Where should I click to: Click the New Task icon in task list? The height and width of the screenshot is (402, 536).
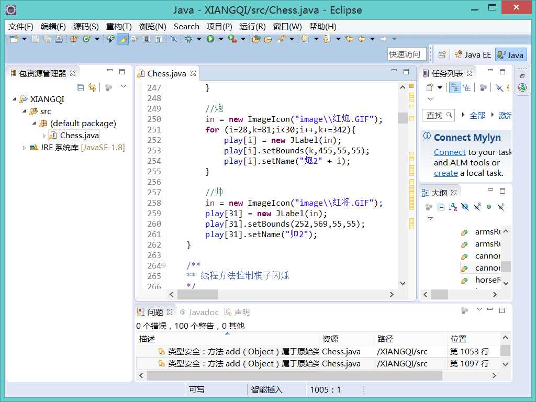coord(430,88)
